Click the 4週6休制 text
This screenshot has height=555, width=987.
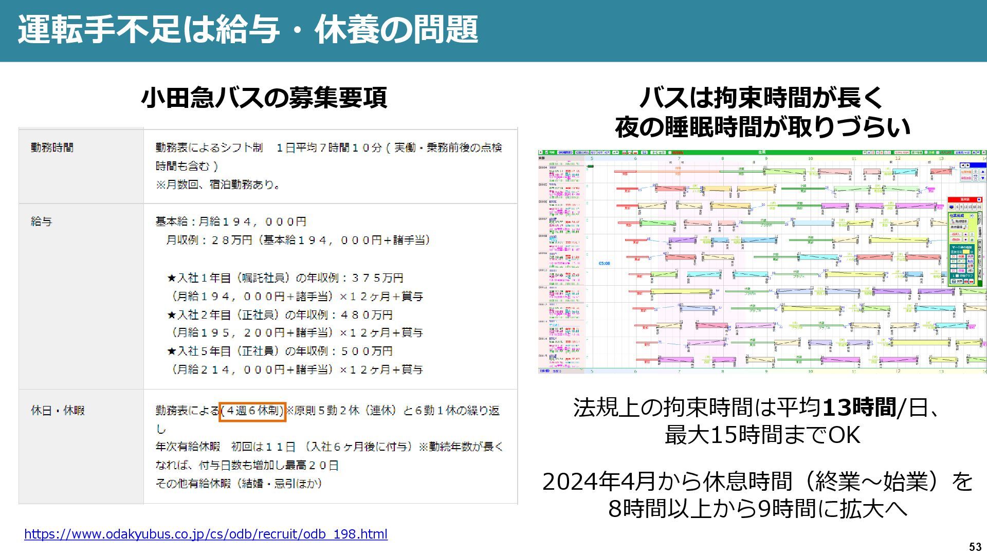(252, 411)
